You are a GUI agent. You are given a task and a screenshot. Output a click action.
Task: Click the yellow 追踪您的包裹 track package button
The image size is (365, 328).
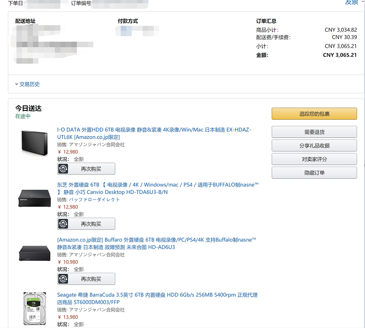pyautogui.click(x=314, y=114)
